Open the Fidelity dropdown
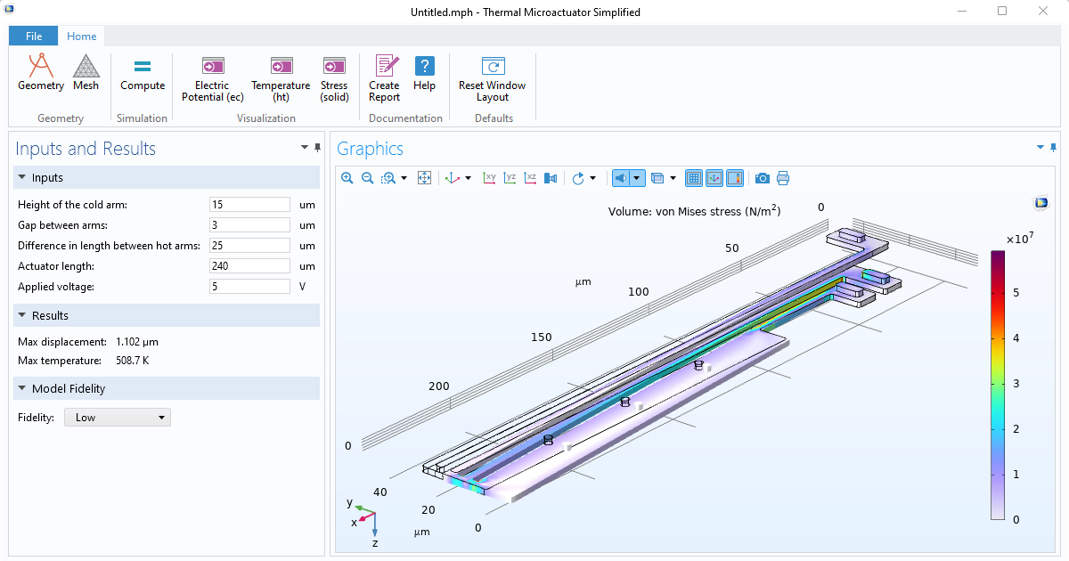 tap(117, 417)
